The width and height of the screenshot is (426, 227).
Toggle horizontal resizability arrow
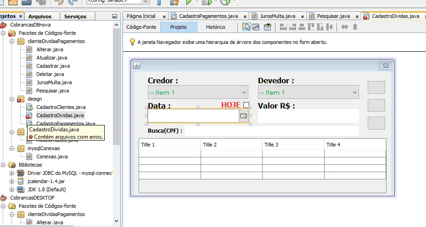(345, 27)
